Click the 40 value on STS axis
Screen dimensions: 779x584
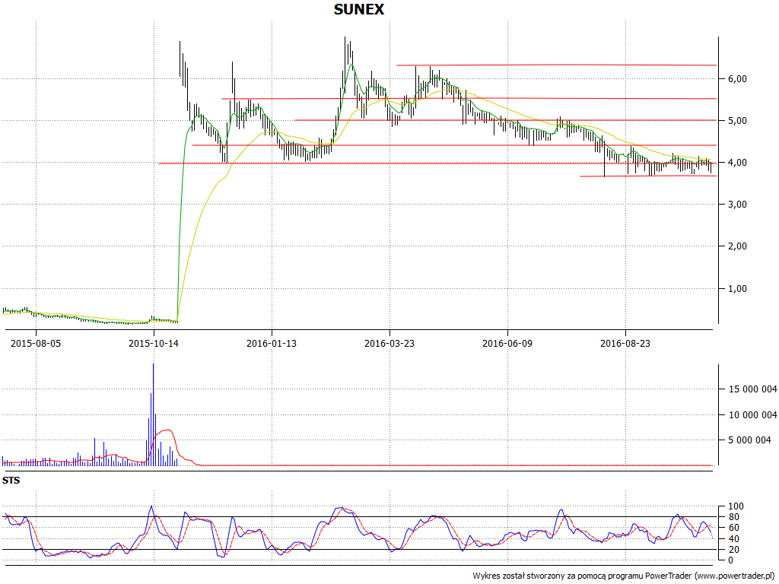pos(733,539)
